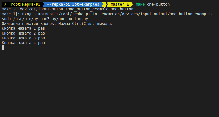Click the line 'Кнопка нажата 1 раз'
This screenshot has width=219, height=117.
tap(23, 28)
